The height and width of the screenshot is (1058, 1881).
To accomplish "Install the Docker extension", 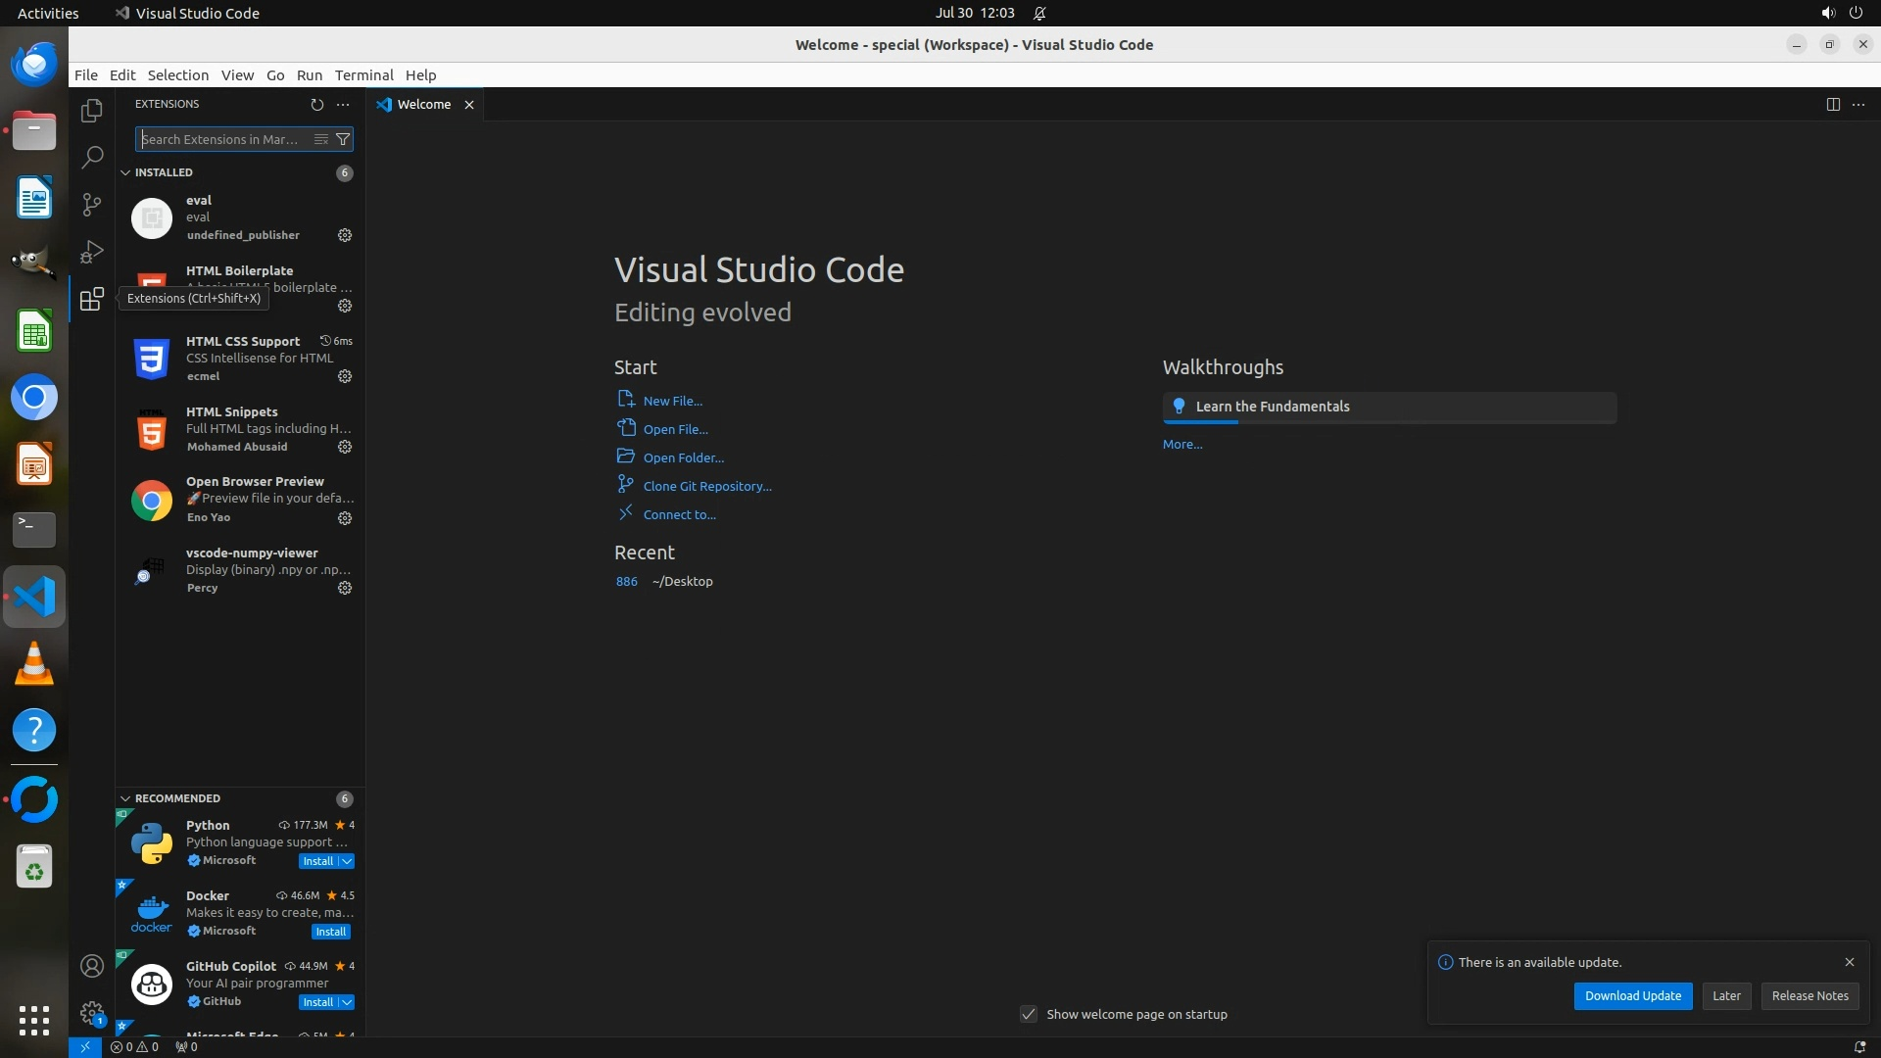I will click(330, 932).
